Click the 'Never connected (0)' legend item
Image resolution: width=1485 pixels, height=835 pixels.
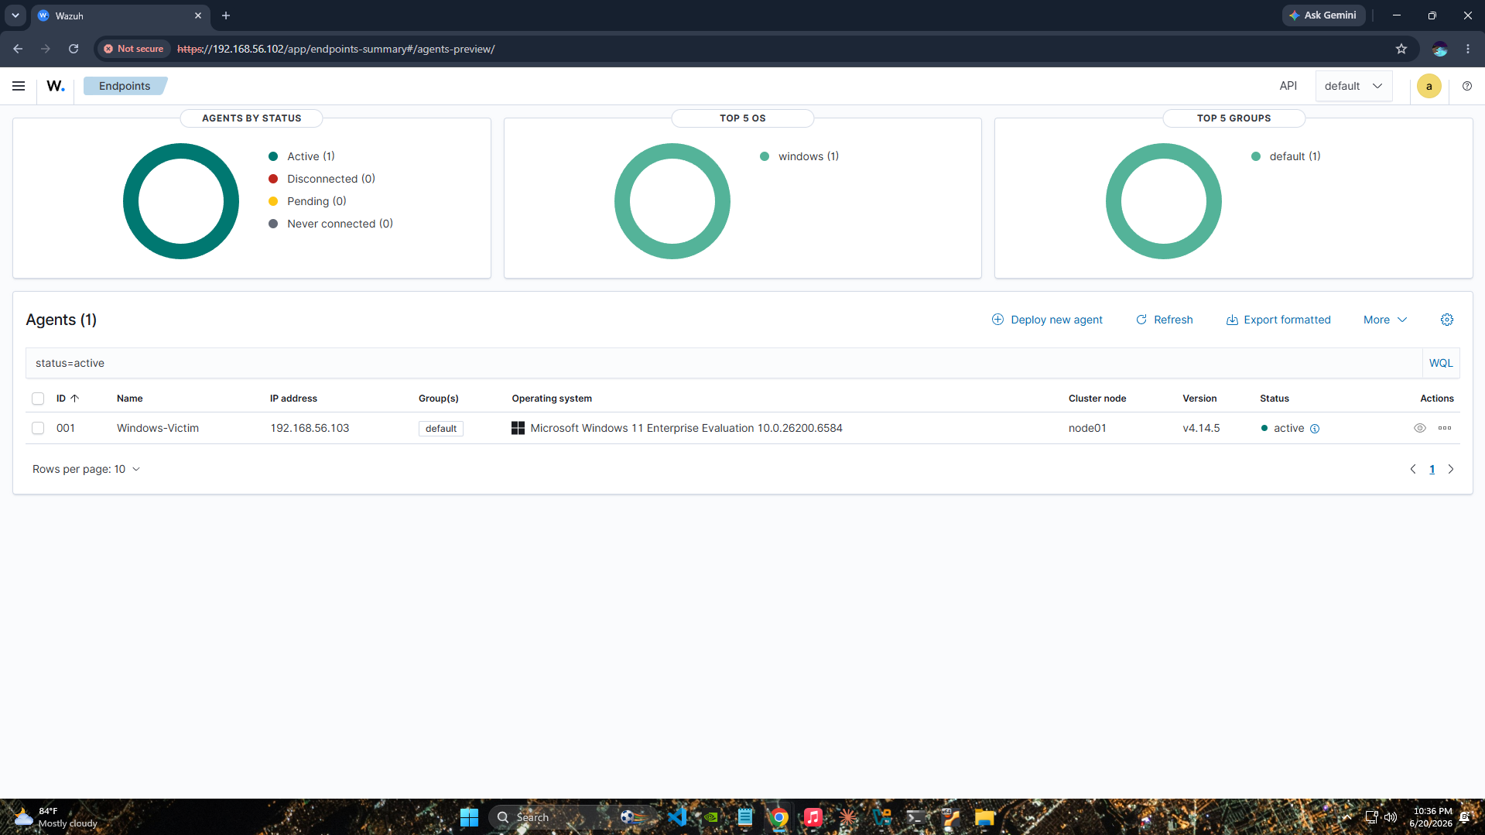(x=330, y=224)
